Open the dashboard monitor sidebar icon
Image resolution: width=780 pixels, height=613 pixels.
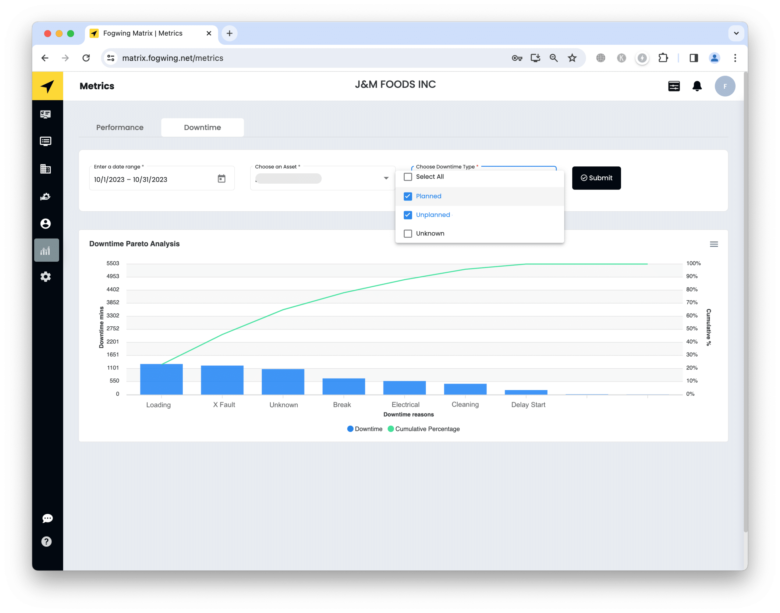click(x=46, y=115)
